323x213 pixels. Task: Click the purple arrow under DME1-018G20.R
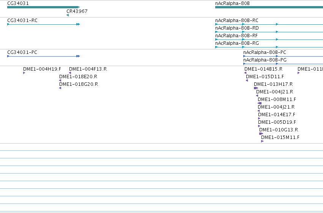point(60,88)
